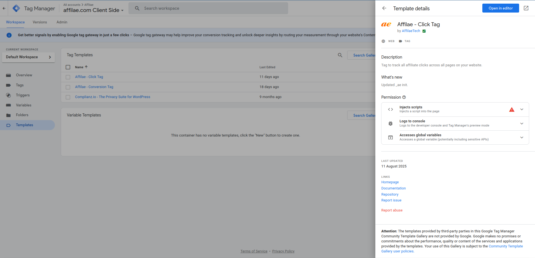Open template in new window icon
Screen dimensions: 535x258
pyautogui.click(x=526, y=8)
